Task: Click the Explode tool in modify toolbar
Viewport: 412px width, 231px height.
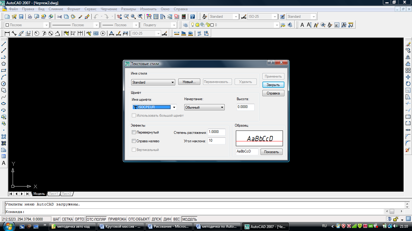Action: coord(408,150)
